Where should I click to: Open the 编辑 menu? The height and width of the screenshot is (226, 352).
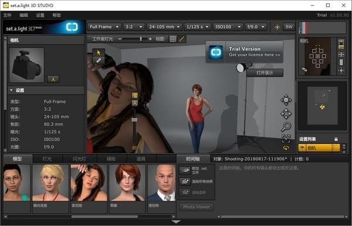(23, 15)
